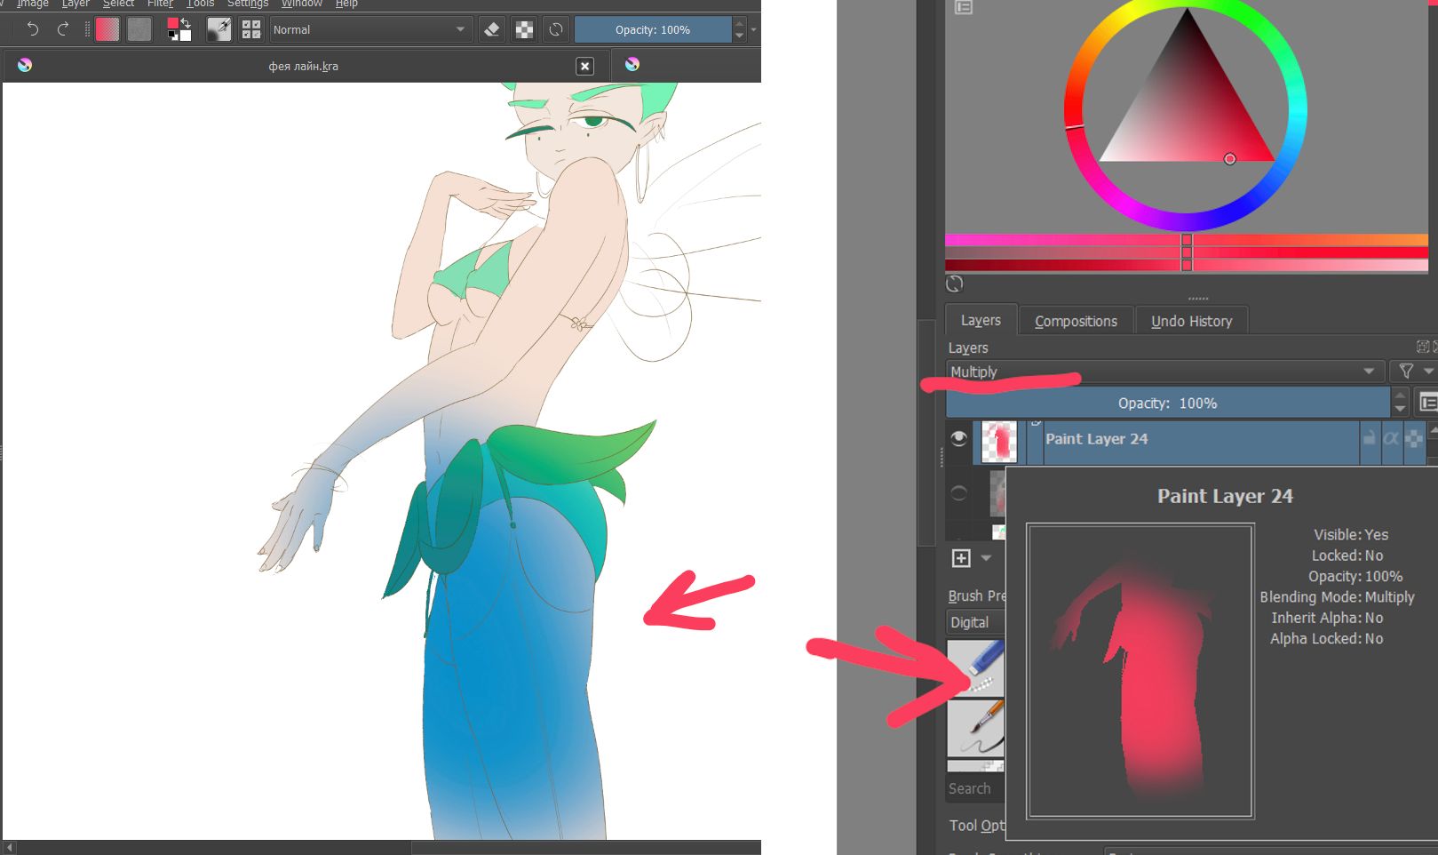Switch to the Compositions tab
The width and height of the screenshot is (1438, 855).
tap(1076, 321)
